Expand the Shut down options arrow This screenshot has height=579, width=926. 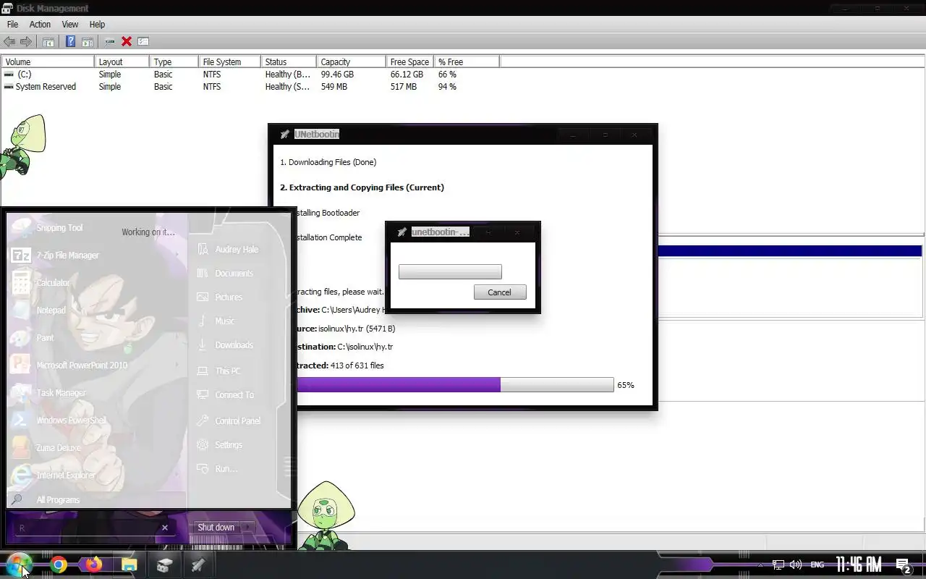[247, 528]
